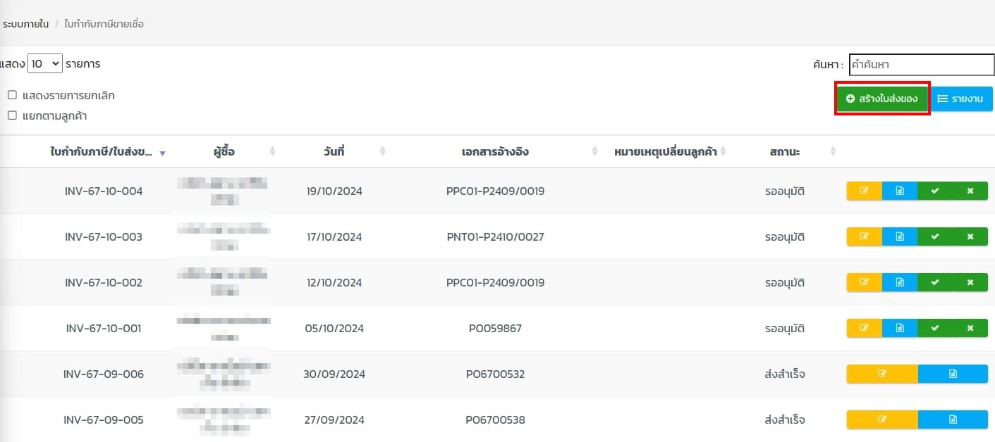
Task: Sort by ผู้ซื้อ column header
Action: (x=224, y=151)
